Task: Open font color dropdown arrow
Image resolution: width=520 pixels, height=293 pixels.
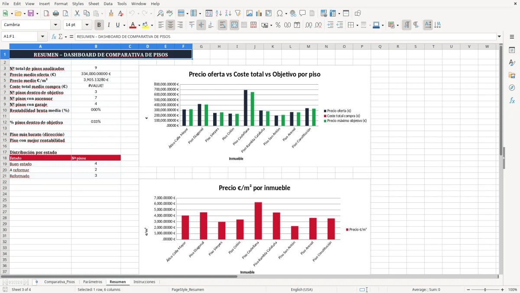Action: 139,25
